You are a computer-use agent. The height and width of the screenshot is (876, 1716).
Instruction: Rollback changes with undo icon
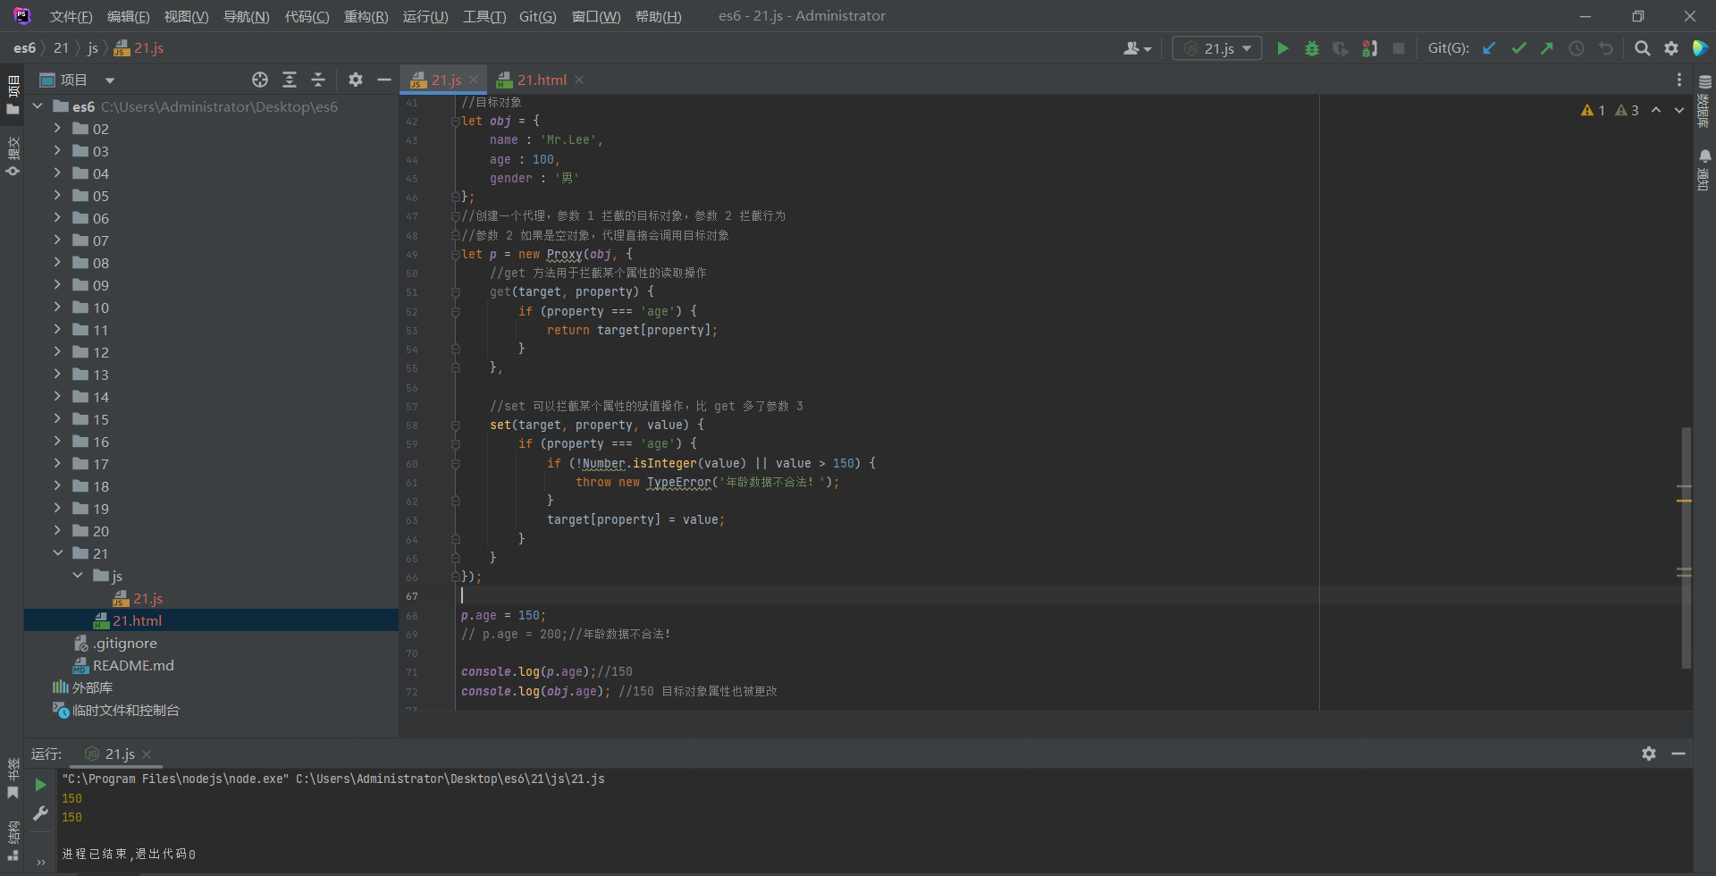(x=1606, y=48)
